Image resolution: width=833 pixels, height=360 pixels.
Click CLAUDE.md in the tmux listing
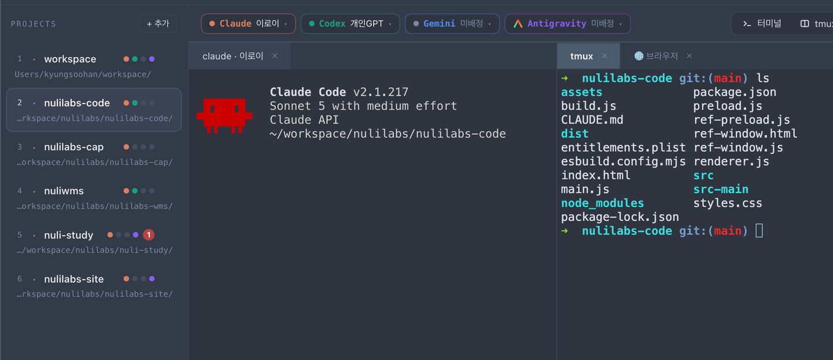592,120
